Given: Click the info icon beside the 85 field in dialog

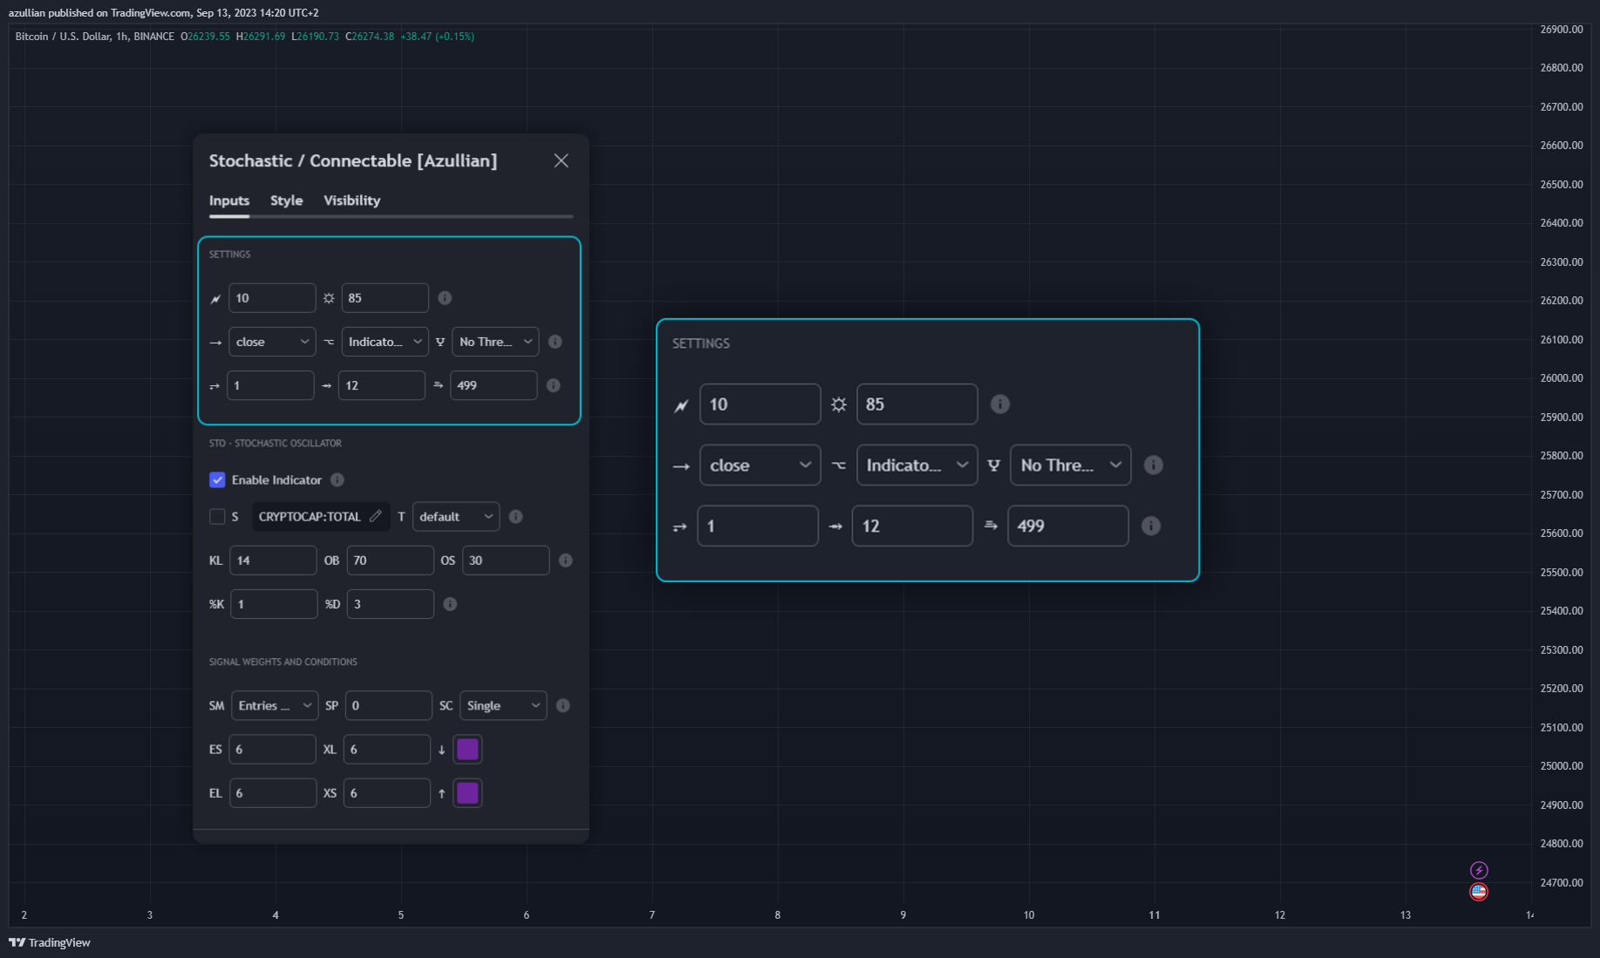Looking at the screenshot, I should tap(445, 298).
